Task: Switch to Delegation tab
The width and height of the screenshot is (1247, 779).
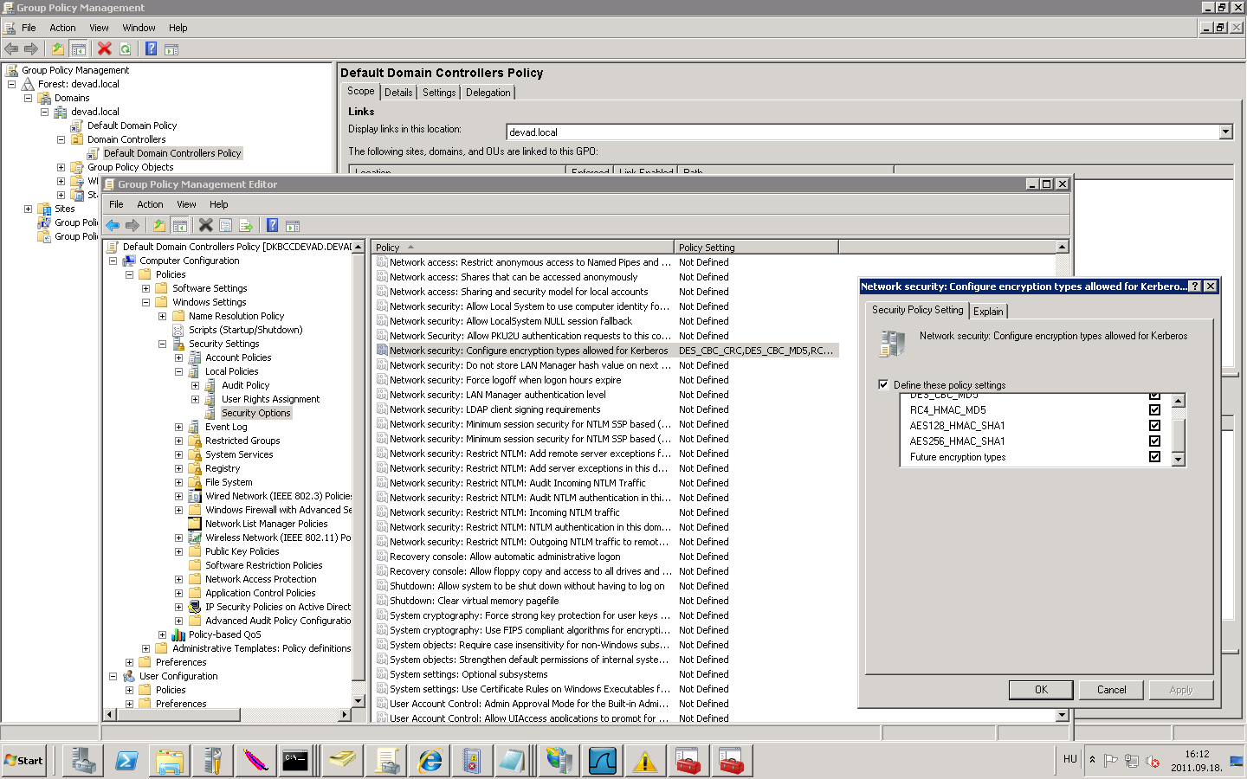Action: point(488,93)
